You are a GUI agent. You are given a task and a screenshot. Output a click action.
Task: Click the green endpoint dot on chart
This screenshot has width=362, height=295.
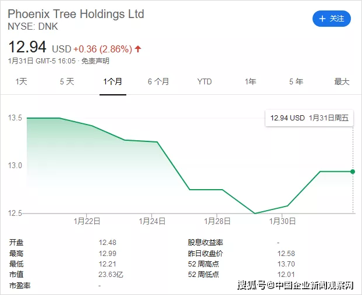(x=353, y=171)
